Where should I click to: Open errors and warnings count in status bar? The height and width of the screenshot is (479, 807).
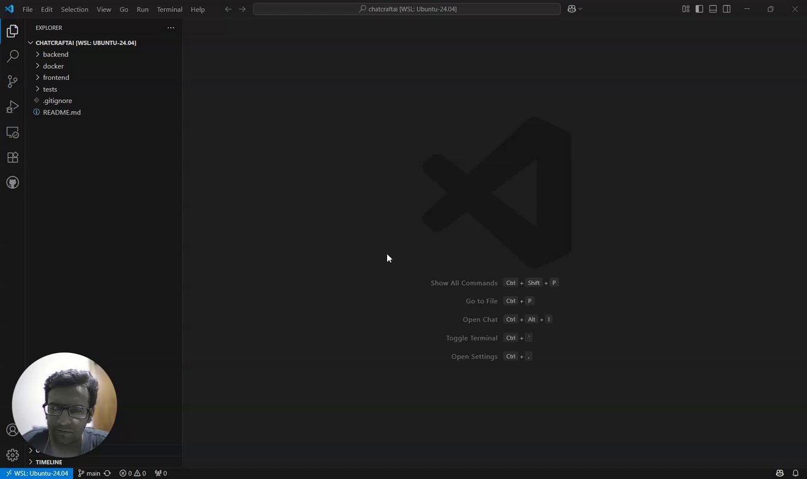pos(132,473)
